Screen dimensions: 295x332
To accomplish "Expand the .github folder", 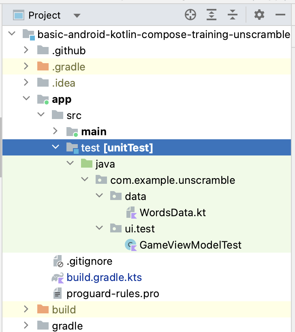I will (26, 50).
